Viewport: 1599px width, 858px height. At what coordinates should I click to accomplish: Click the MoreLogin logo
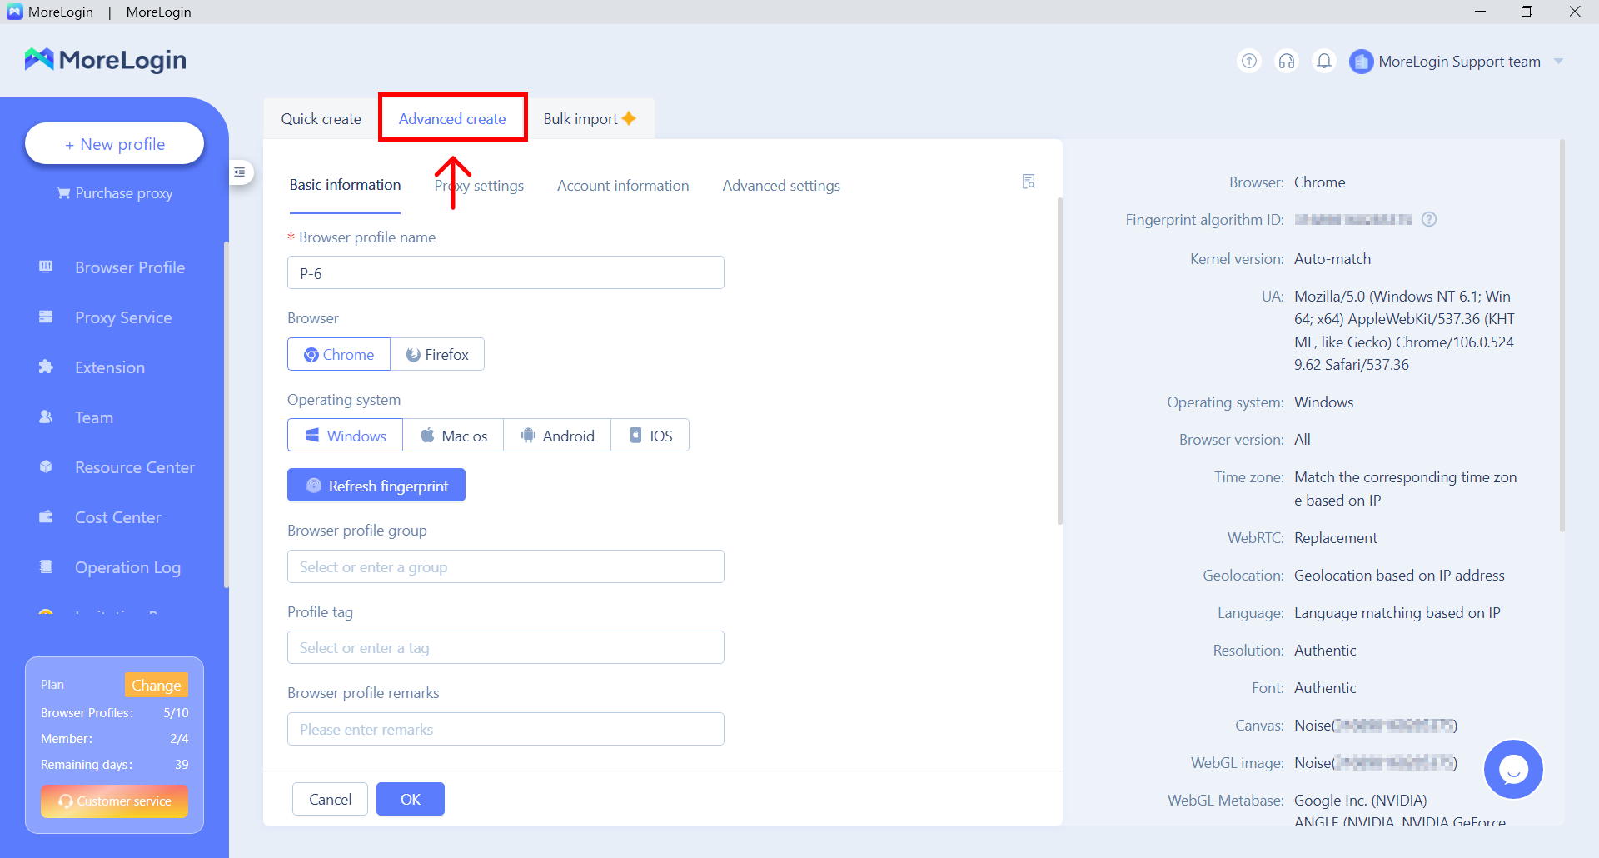[105, 60]
